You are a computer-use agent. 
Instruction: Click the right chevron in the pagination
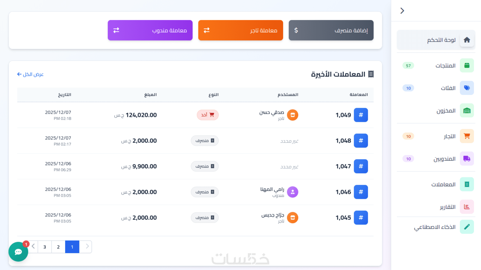pos(87,247)
